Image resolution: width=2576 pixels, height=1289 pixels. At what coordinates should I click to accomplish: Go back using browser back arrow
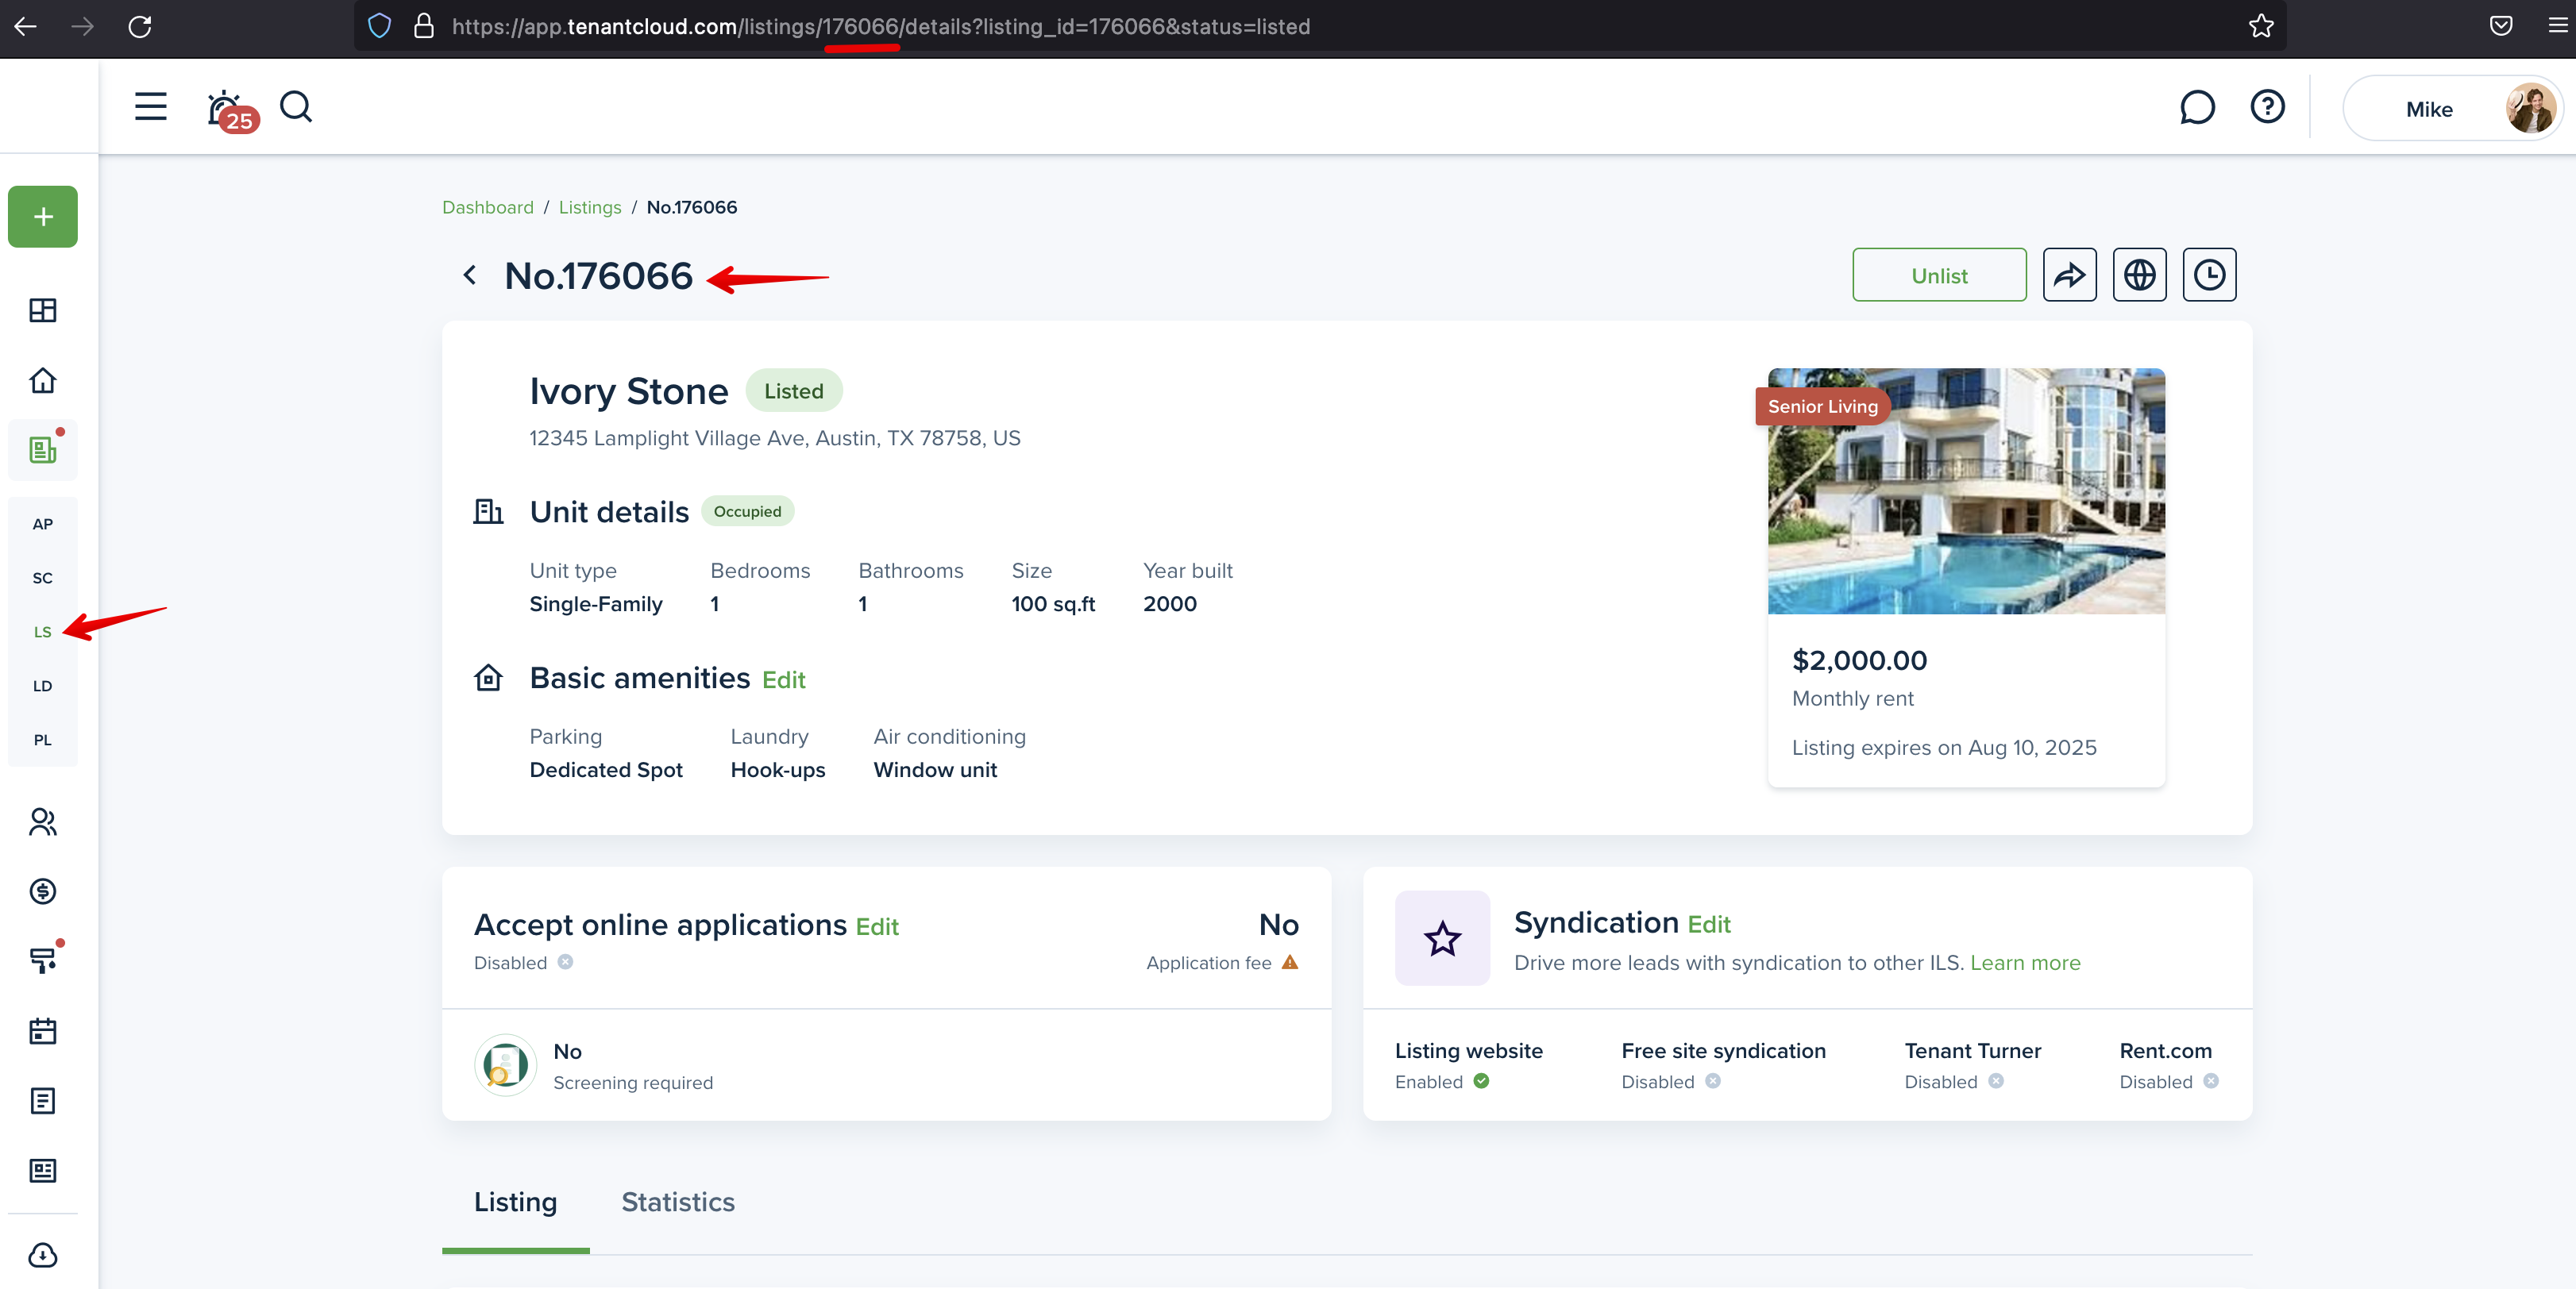click(x=26, y=27)
